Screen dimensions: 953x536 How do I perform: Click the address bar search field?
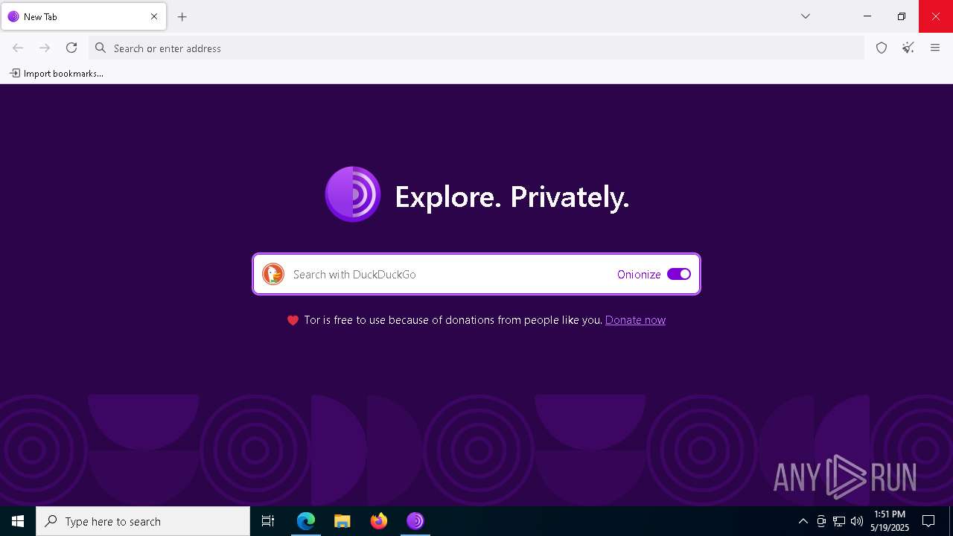pos(476,48)
